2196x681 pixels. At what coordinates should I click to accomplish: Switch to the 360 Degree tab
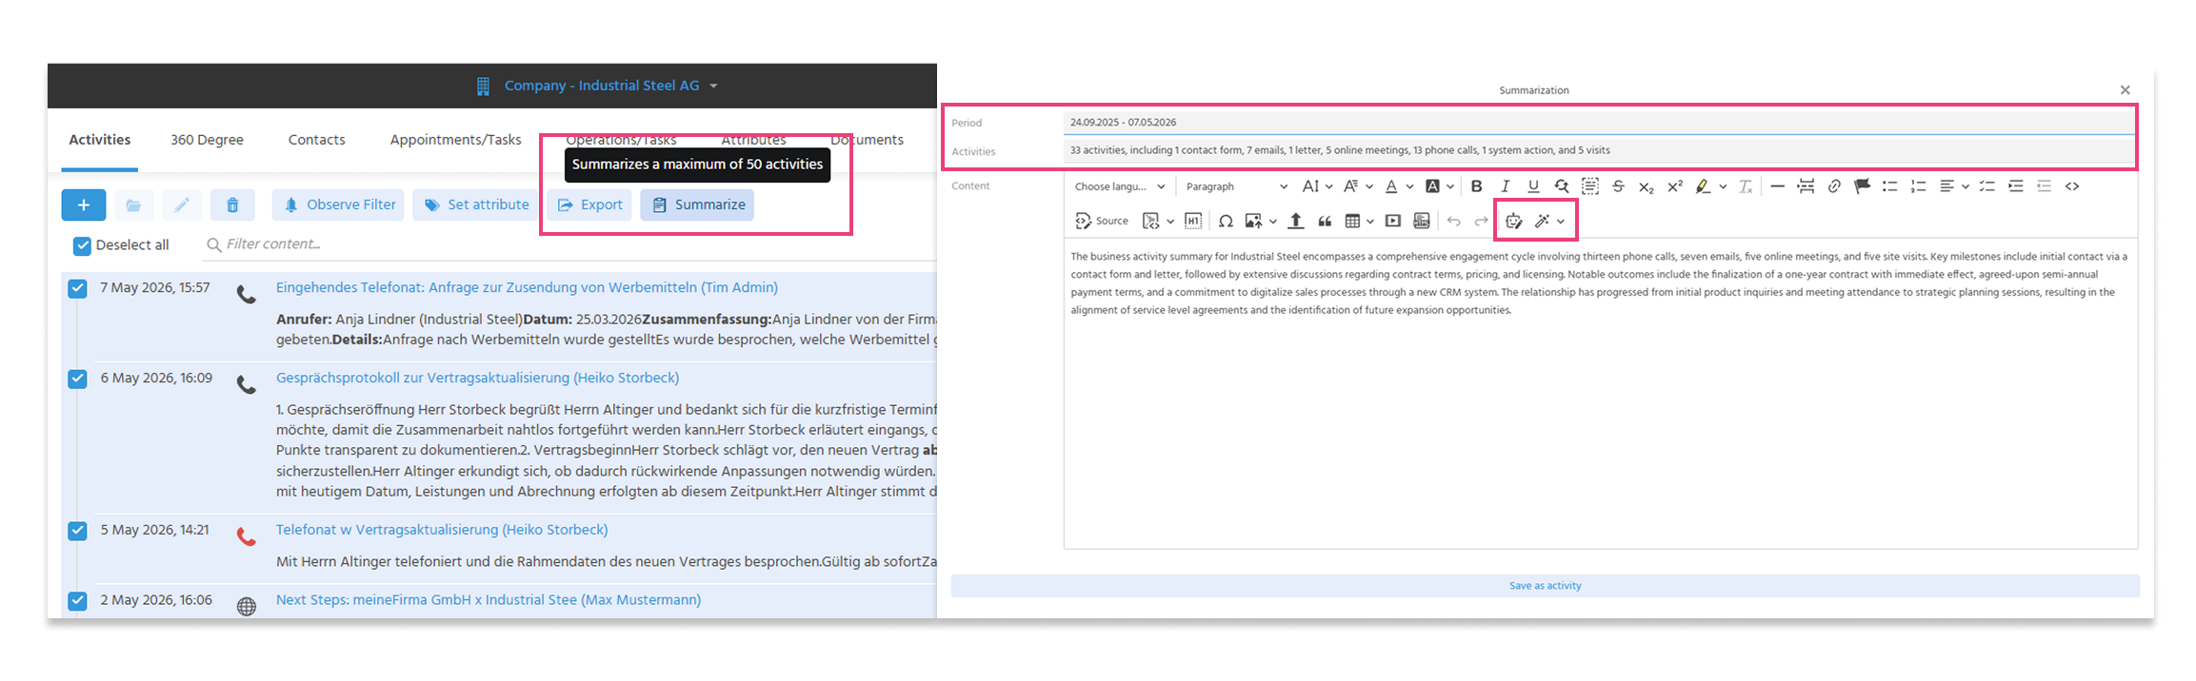click(207, 140)
